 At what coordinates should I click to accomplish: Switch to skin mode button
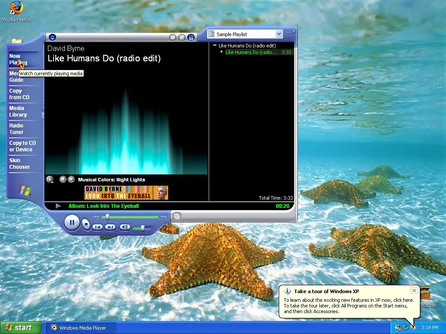click(x=177, y=217)
